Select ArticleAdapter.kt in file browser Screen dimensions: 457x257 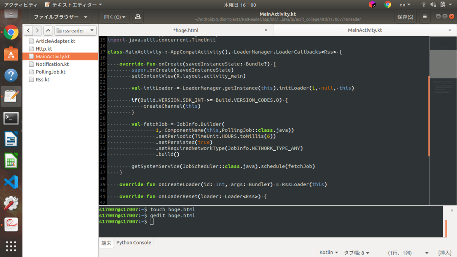(x=55, y=41)
